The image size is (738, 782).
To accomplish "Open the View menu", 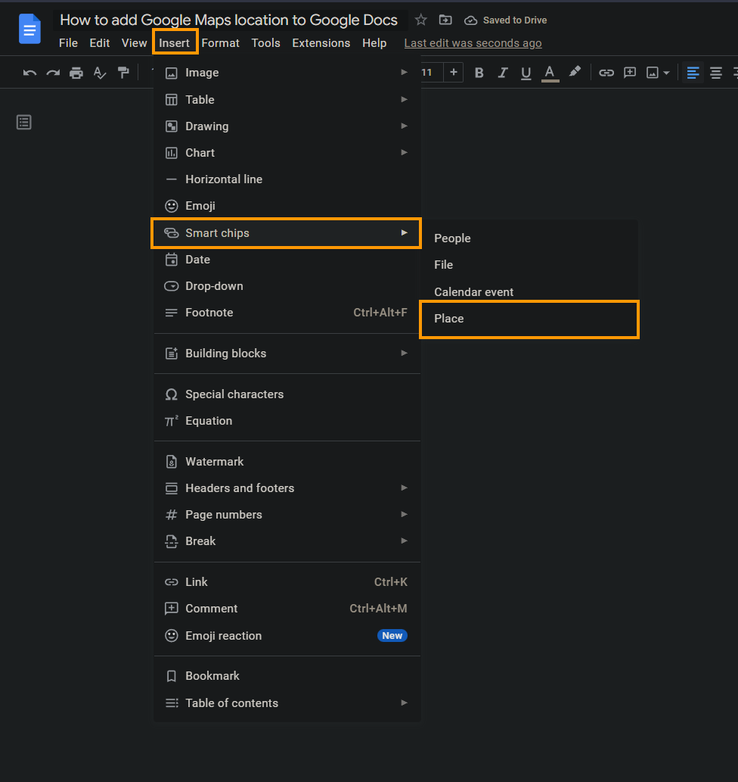I will tap(134, 43).
